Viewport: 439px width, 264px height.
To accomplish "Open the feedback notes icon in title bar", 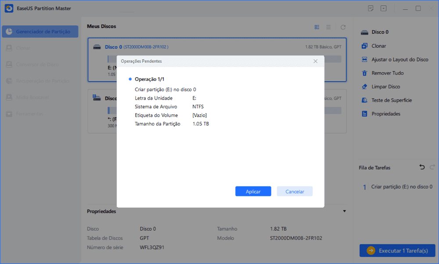I will [x=371, y=8].
